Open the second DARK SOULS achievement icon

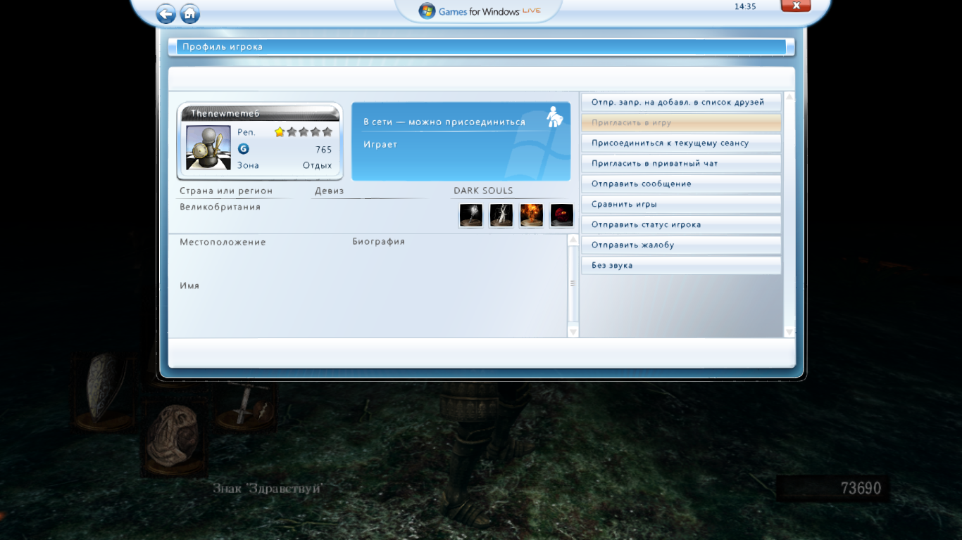501,215
